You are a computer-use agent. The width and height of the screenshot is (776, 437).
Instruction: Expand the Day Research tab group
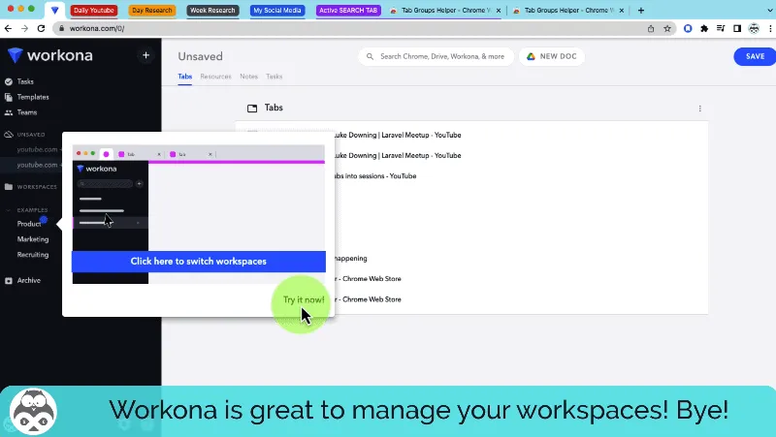click(152, 10)
